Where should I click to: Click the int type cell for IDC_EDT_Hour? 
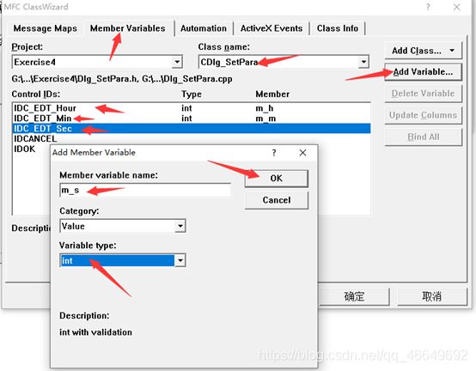coord(186,108)
